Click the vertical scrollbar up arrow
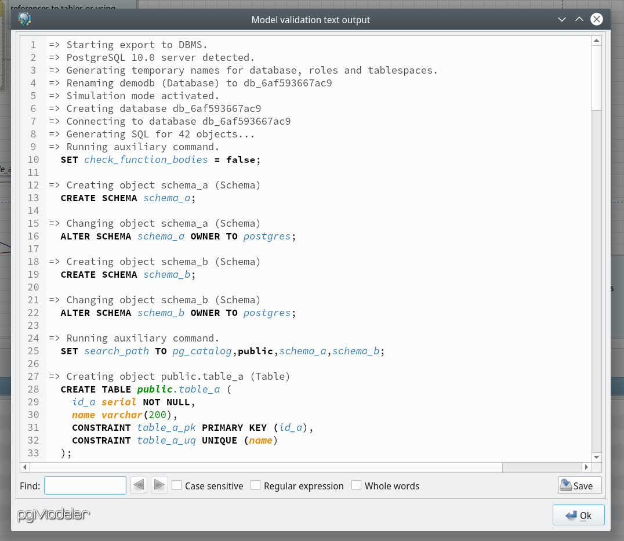 pyautogui.click(x=597, y=40)
